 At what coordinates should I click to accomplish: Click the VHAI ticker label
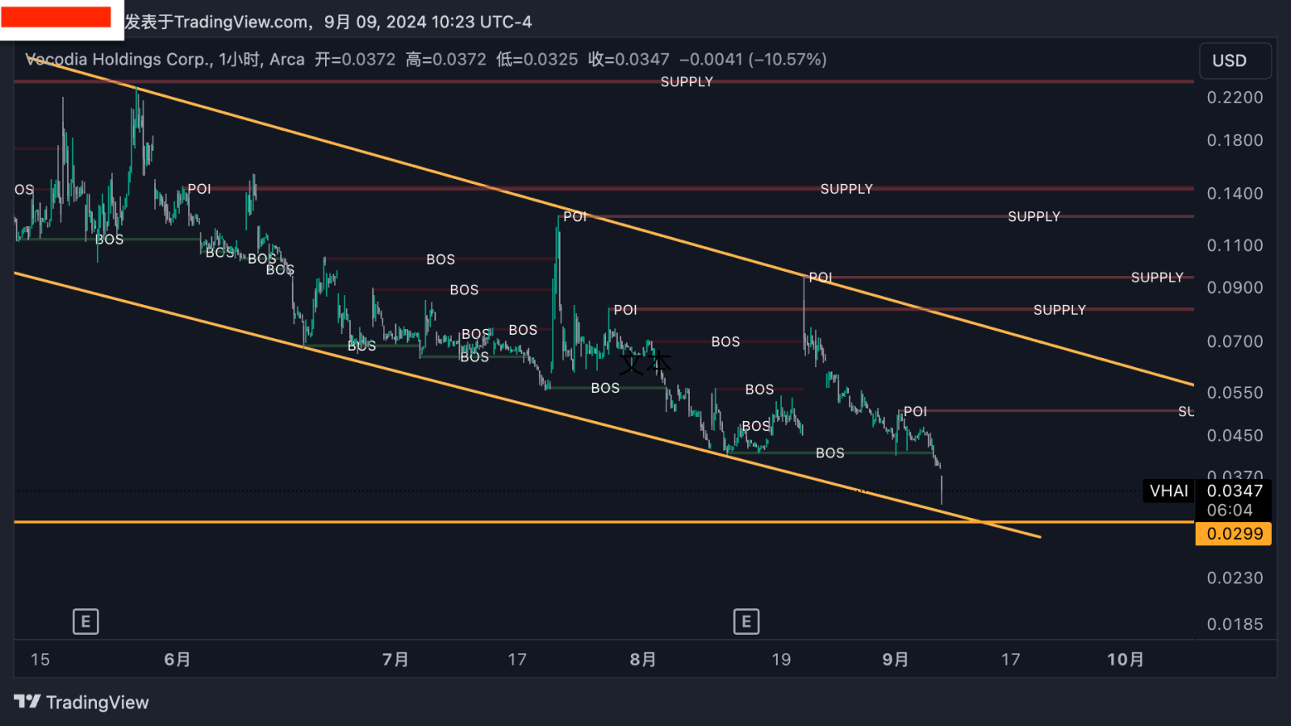click(x=1168, y=490)
